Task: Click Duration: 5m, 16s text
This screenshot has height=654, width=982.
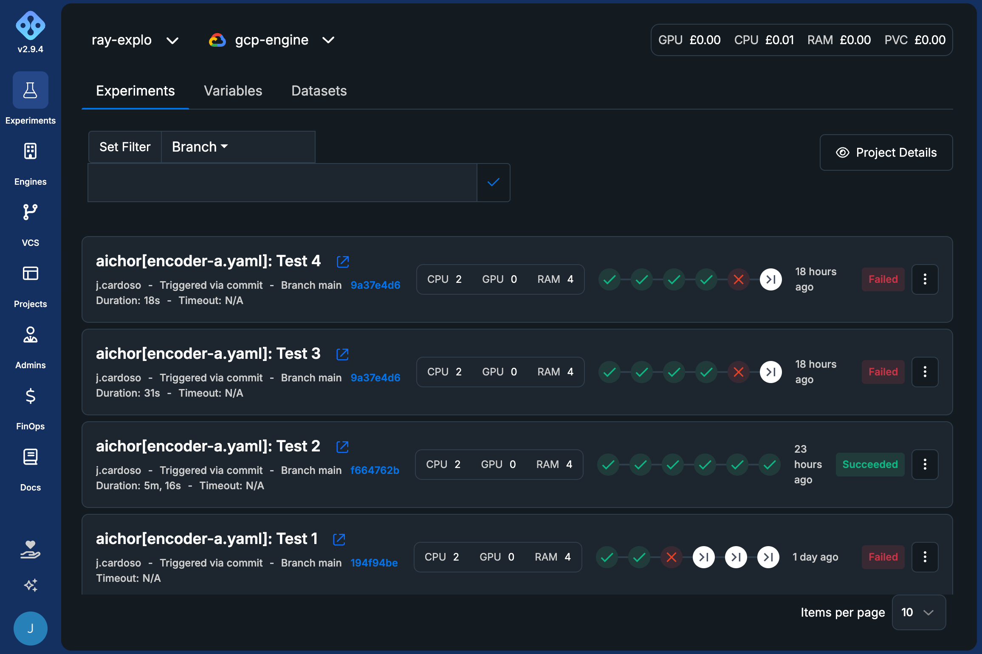Action: (138, 486)
